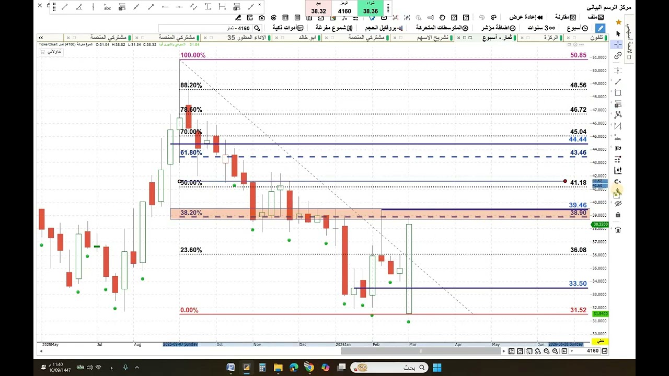Screen dimensions: 669x376
Task: Select the abc text tool in right sidebar
Action: point(618,138)
